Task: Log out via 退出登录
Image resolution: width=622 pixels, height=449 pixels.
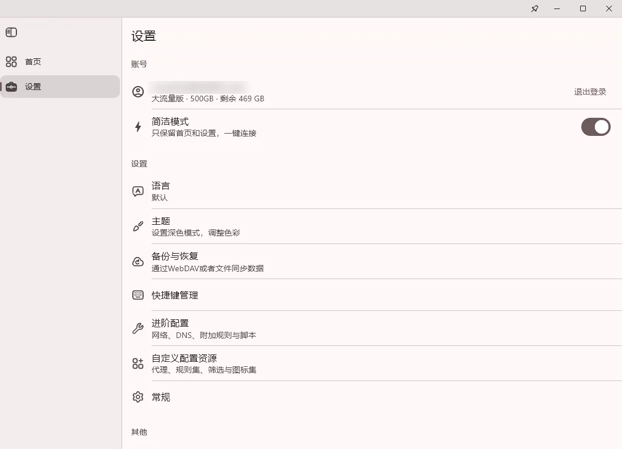Action: click(590, 92)
